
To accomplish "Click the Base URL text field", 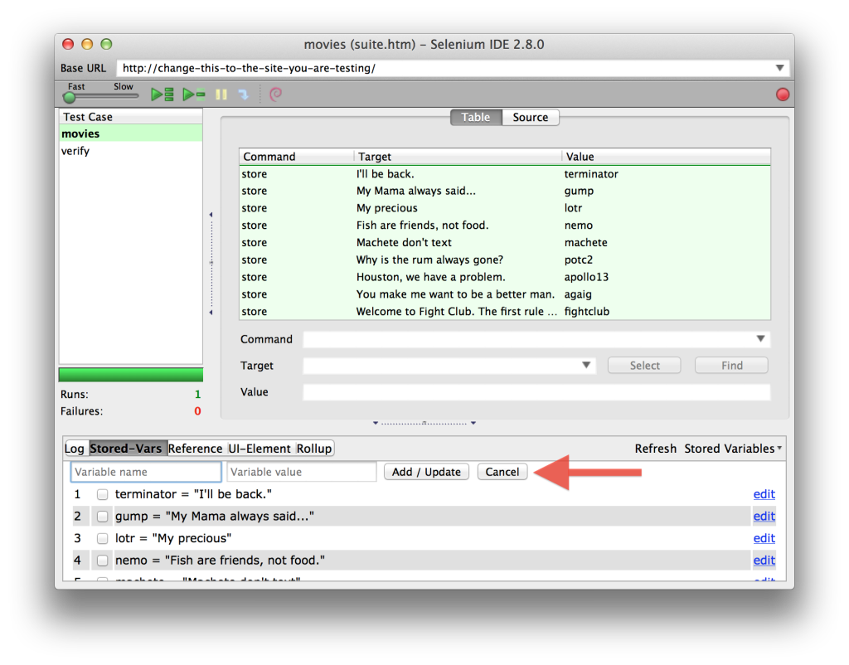I will pyautogui.click(x=444, y=68).
